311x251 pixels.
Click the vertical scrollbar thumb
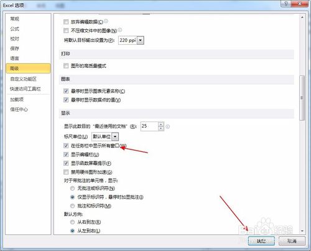click(302, 98)
